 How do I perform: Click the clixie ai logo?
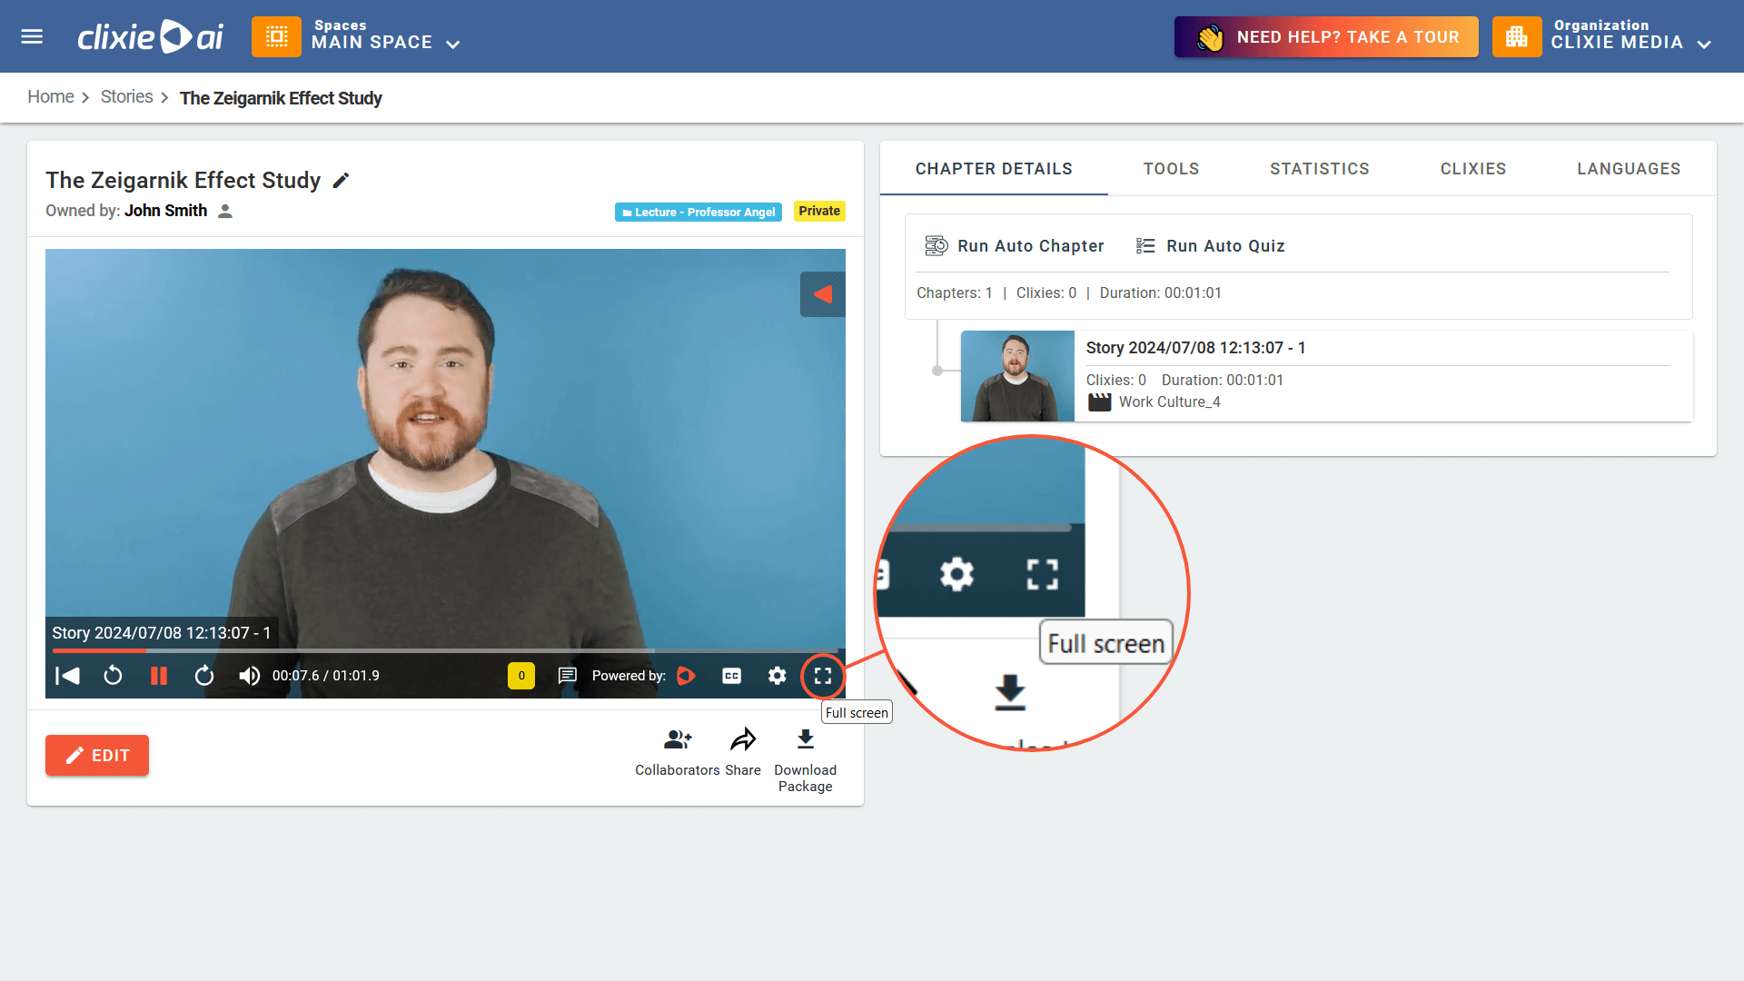[151, 36]
